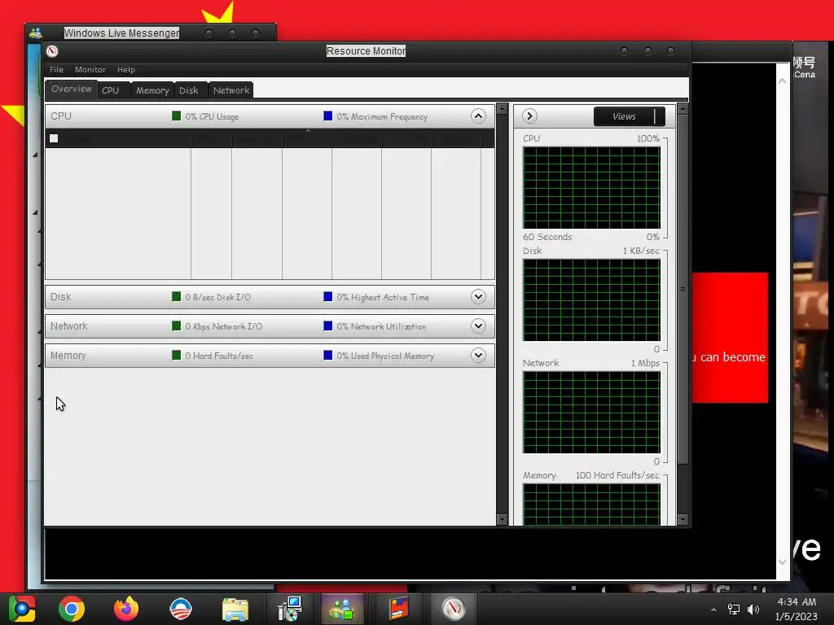Expand the Memory section chevron
The image size is (834, 625).
point(478,355)
